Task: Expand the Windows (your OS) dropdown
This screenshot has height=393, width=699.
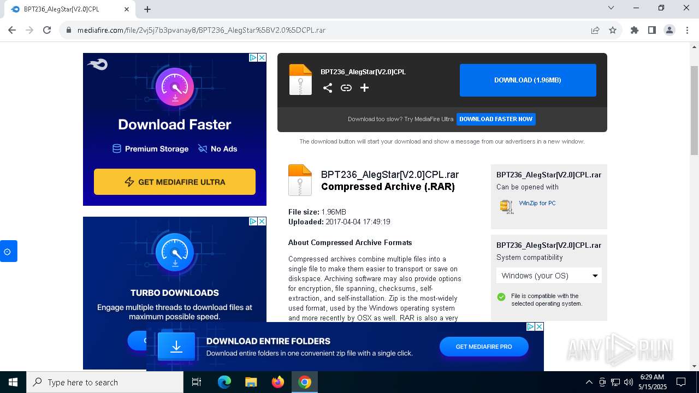Action: coord(549,276)
